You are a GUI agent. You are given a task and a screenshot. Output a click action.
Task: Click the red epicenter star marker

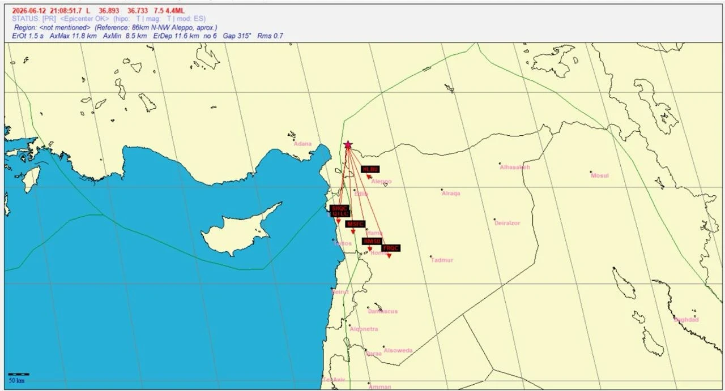click(x=348, y=145)
